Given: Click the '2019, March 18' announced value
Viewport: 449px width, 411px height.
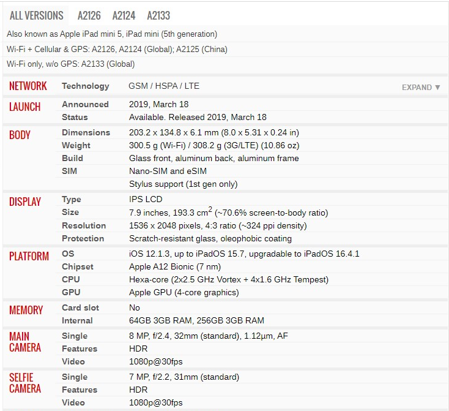Looking at the screenshot, I should point(158,104).
